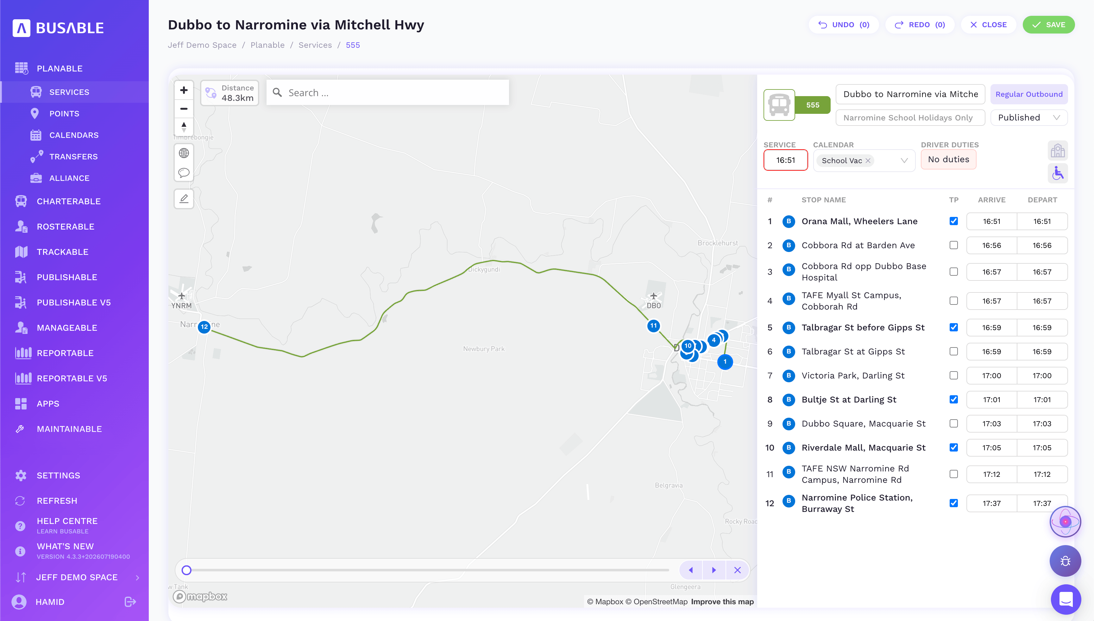Tick timing point for Dubbo Square, Macquarie St

[x=953, y=423]
